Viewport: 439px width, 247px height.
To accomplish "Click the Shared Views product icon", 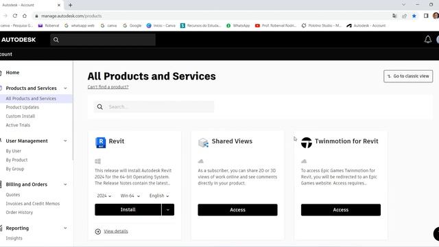I will click(x=203, y=143).
